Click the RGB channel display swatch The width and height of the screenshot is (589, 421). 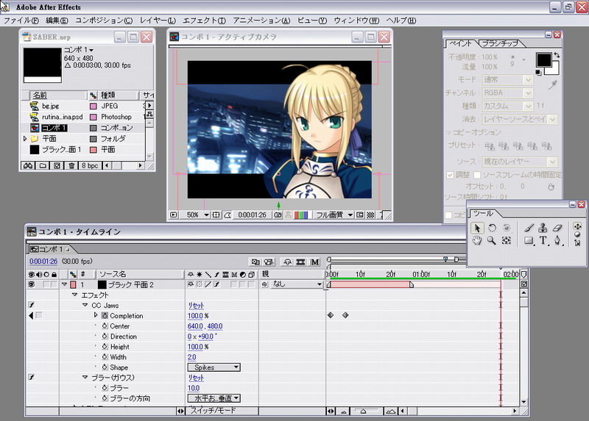[300, 215]
